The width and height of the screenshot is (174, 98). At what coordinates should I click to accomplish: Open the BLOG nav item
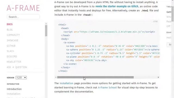10,30
